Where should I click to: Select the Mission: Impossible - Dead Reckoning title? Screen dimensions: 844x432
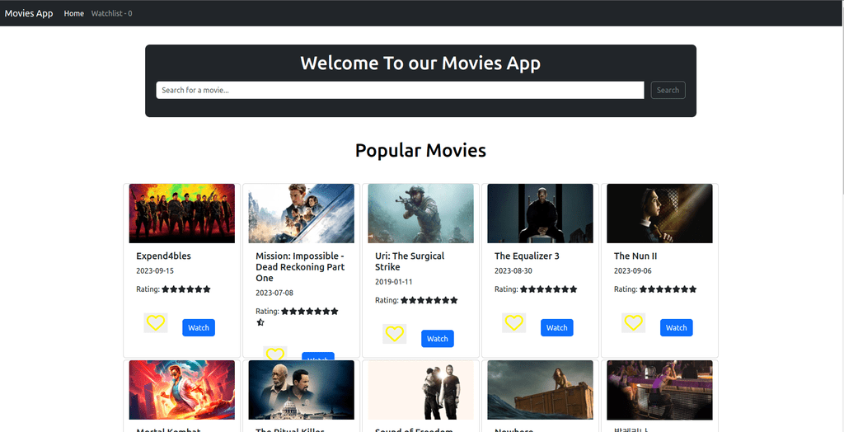click(300, 267)
